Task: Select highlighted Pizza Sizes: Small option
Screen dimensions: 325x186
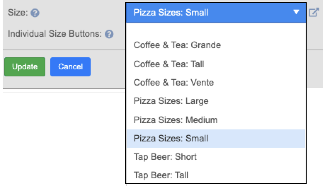Action: pyautogui.click(x=216, y=138)
